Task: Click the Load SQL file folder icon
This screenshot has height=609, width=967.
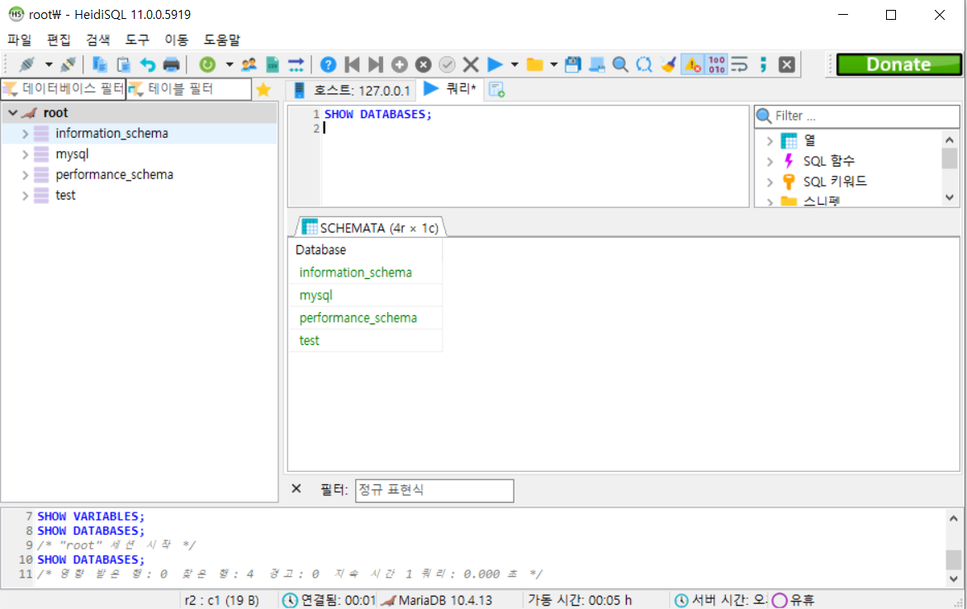Action: tap(534, 64)
